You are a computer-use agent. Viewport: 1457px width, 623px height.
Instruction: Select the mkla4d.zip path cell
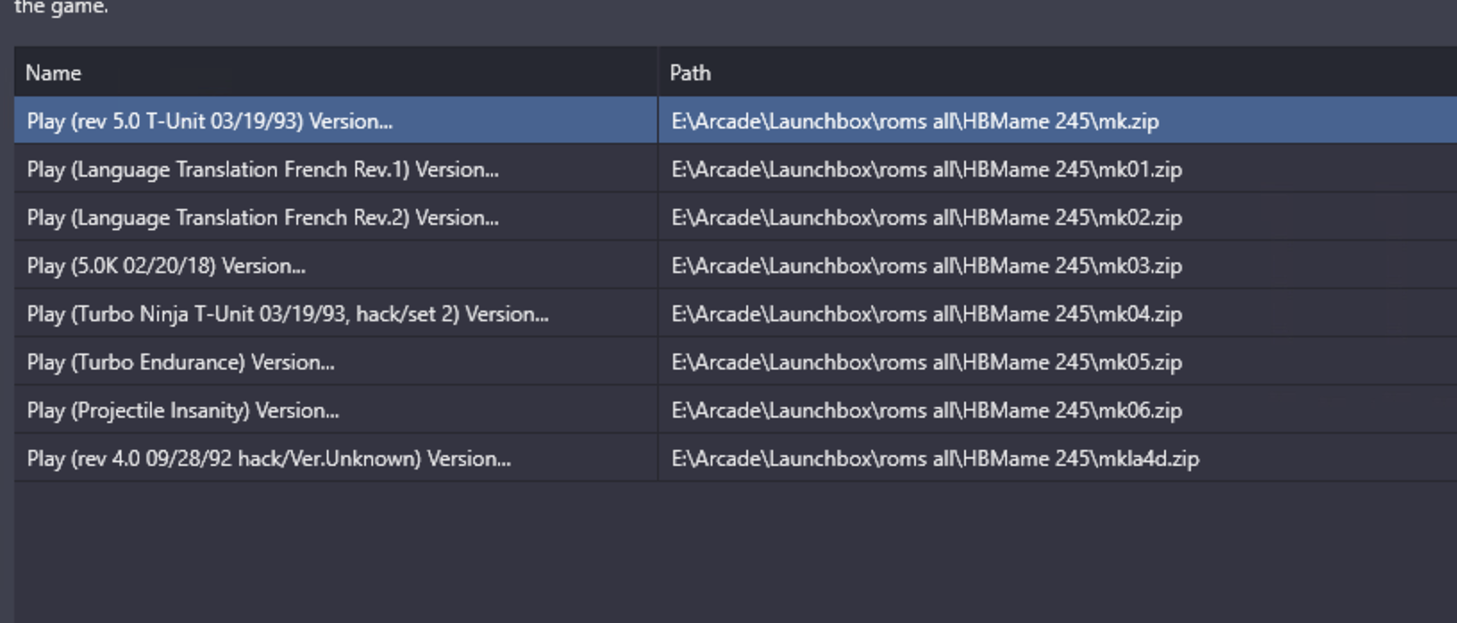pyautogui.click(x=935, y=459)
